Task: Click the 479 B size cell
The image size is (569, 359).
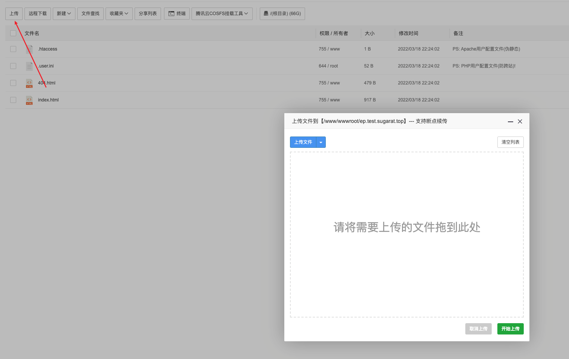Action: pos(370,83)
